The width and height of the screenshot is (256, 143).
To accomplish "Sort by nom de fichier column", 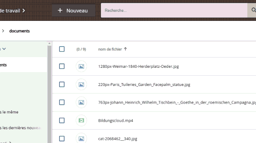I will (x=110, y=49).
